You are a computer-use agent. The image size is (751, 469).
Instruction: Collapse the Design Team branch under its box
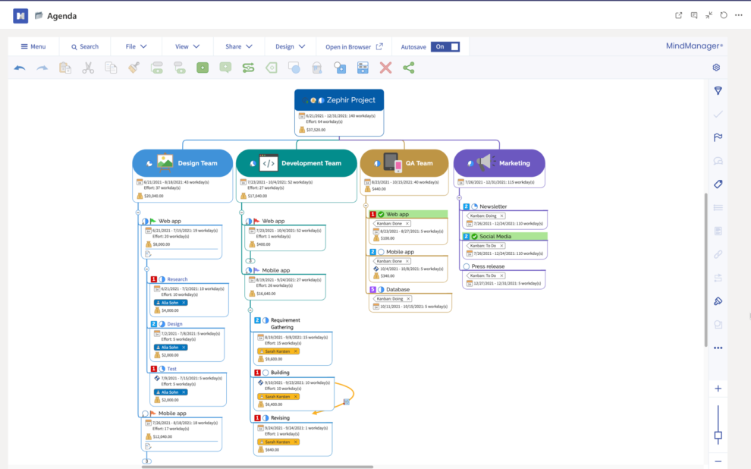[138, 212]
